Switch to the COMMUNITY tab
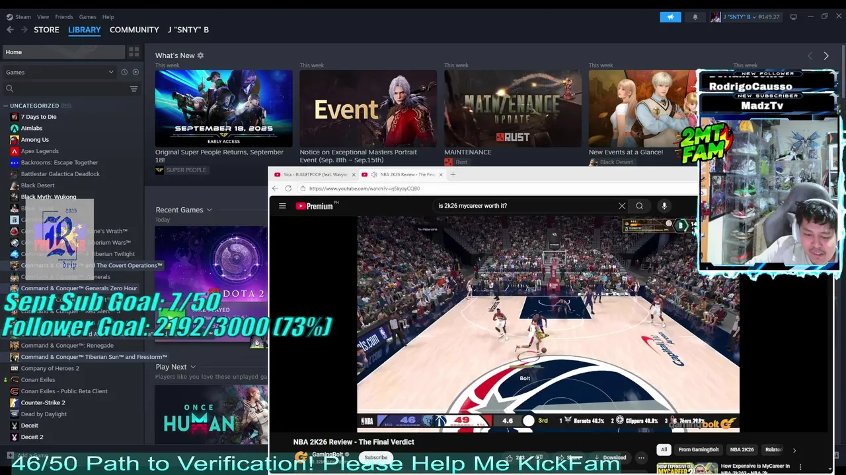Screen dimensions: 846x475 pos(134,30)
